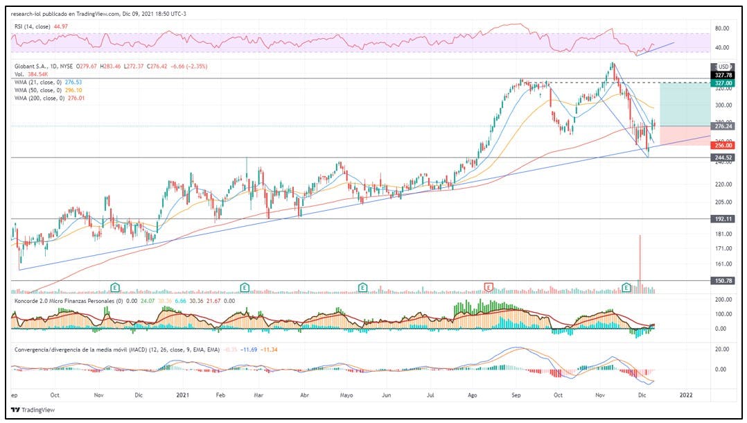Click the earnings E marker in May 2021
Image resolution: width=747 pixels, height=423 pixels.
click(362, 287)
